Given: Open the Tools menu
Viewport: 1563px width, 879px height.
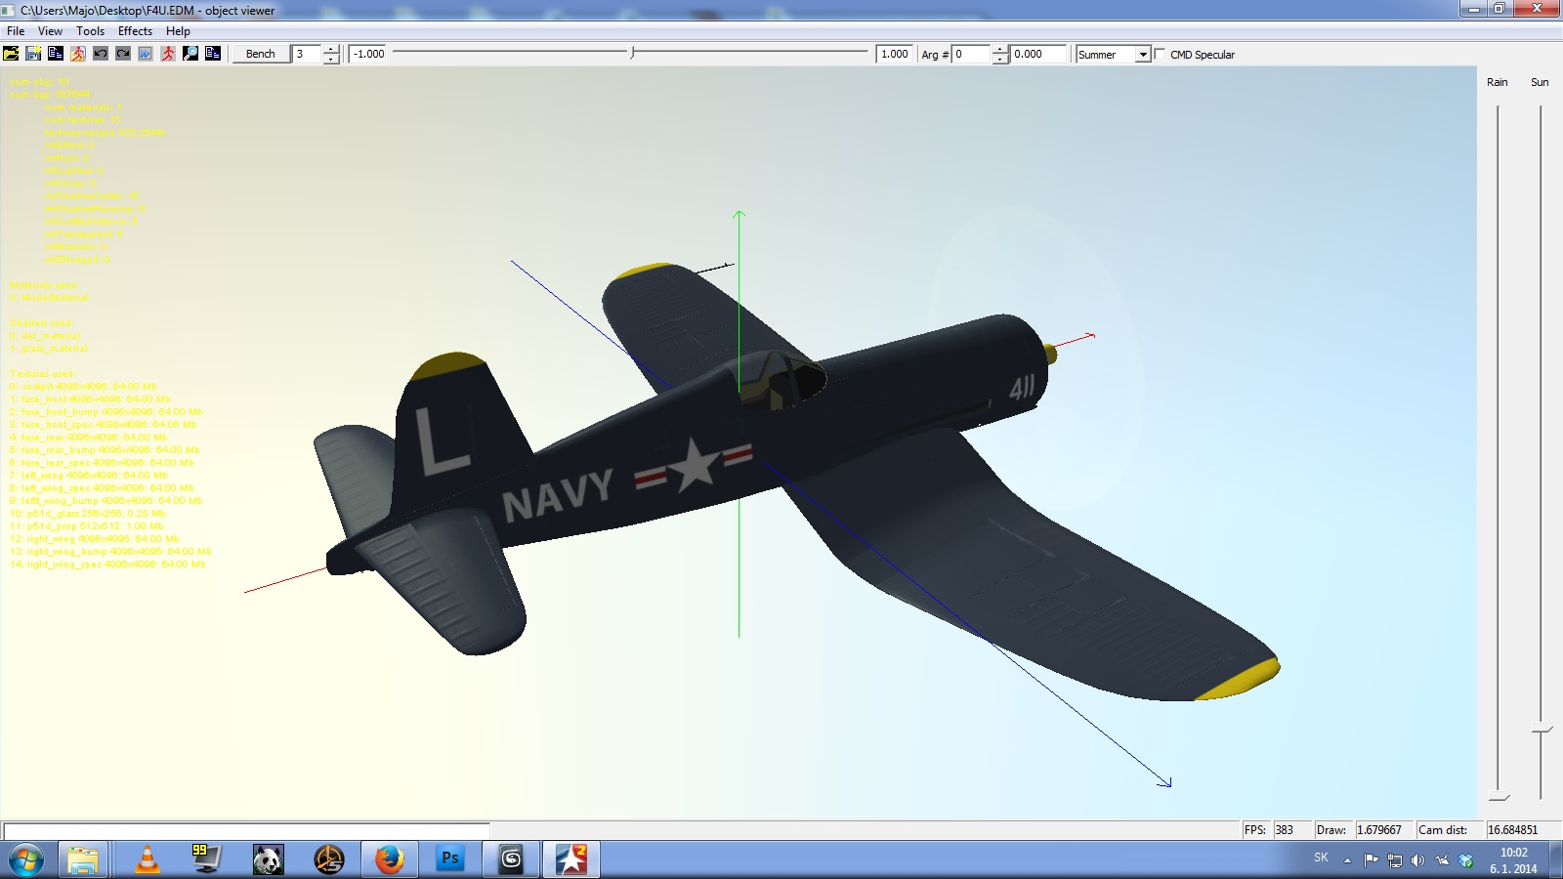Looking at the screenshot, I should pos(90,31).
